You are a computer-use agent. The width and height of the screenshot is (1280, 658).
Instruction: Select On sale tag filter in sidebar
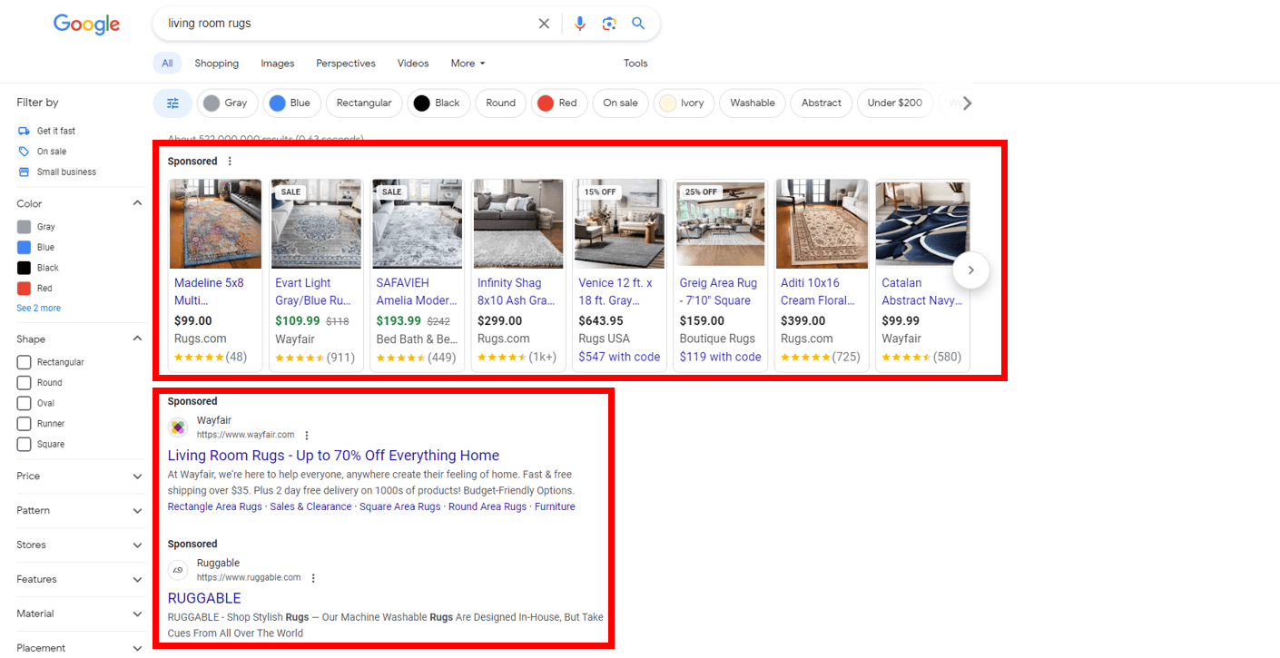point(42,152)
